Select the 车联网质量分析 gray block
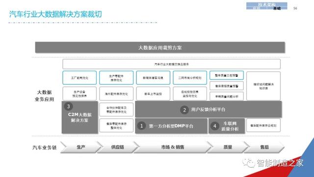Image resolution: width=314 pixels, height=177 pixels. point(227,126)
